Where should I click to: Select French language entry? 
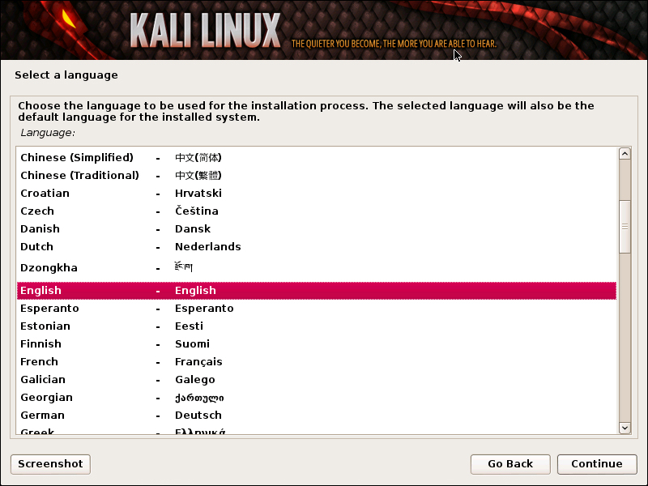tap(317, 361)
